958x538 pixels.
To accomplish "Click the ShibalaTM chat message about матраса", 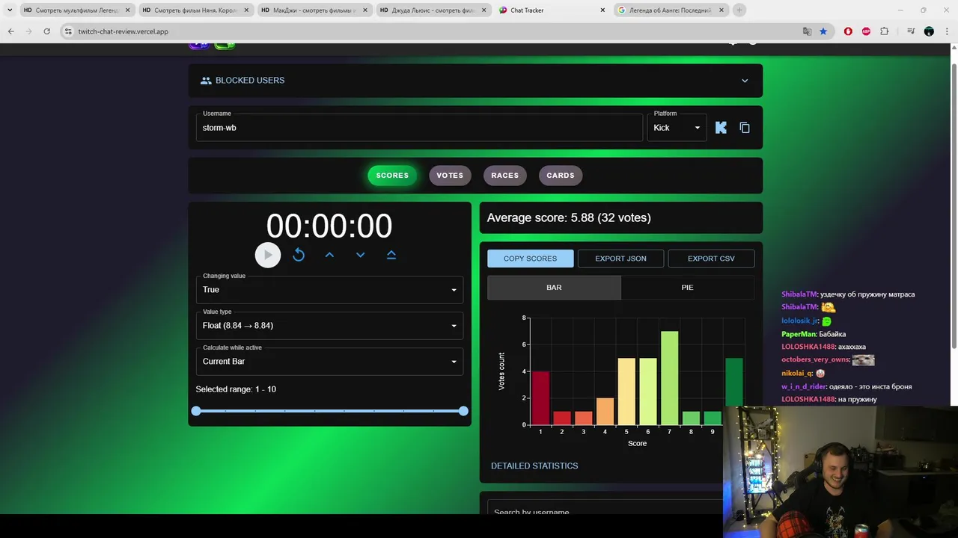I will [x=848, y=294].
